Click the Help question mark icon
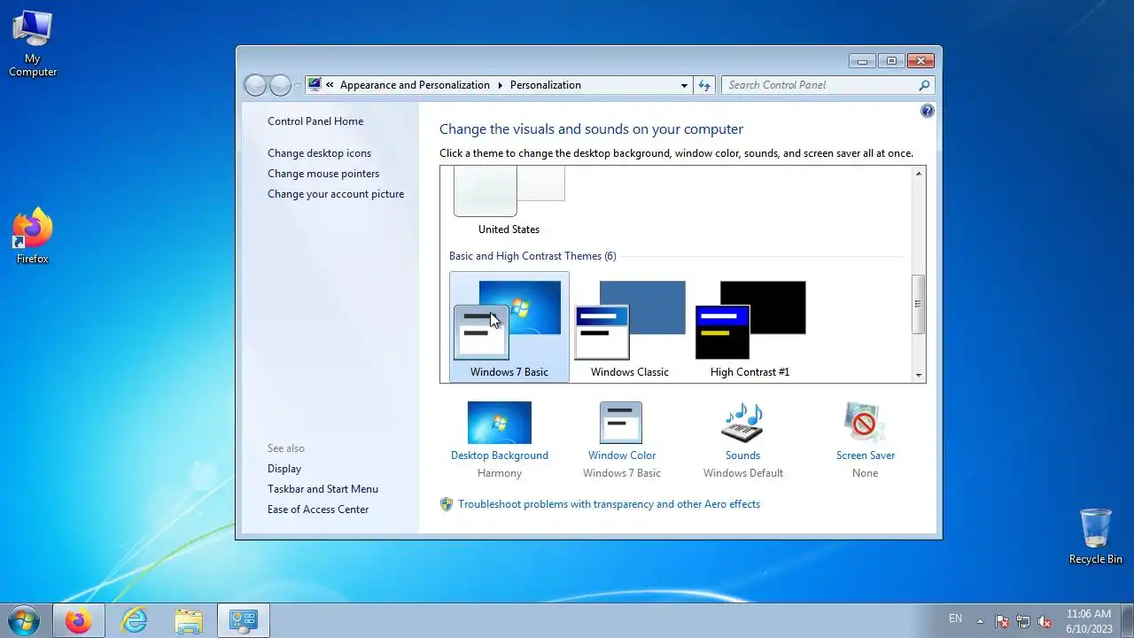Image resolution: width=1134 pixels, height=638 pixels. (927, 111)
